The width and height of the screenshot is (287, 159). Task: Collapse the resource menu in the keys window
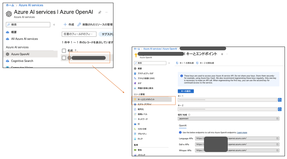click(169, 63)
